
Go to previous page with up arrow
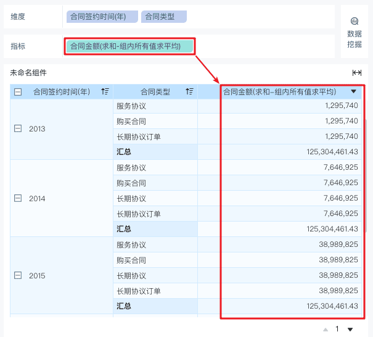[x=326, y=330]
